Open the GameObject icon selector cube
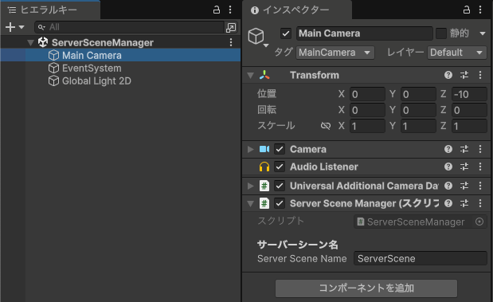 click(256, 36)
